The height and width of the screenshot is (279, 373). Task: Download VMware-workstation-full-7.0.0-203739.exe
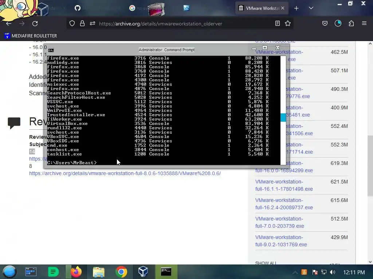[279, 222]
